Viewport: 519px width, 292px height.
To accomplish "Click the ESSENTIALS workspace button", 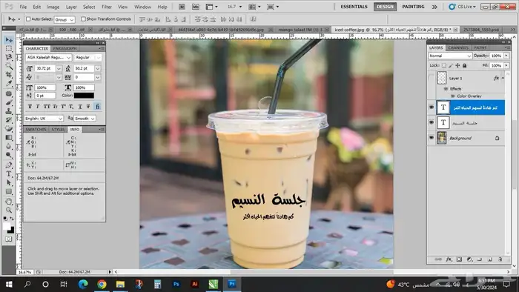I will point(354,7).
